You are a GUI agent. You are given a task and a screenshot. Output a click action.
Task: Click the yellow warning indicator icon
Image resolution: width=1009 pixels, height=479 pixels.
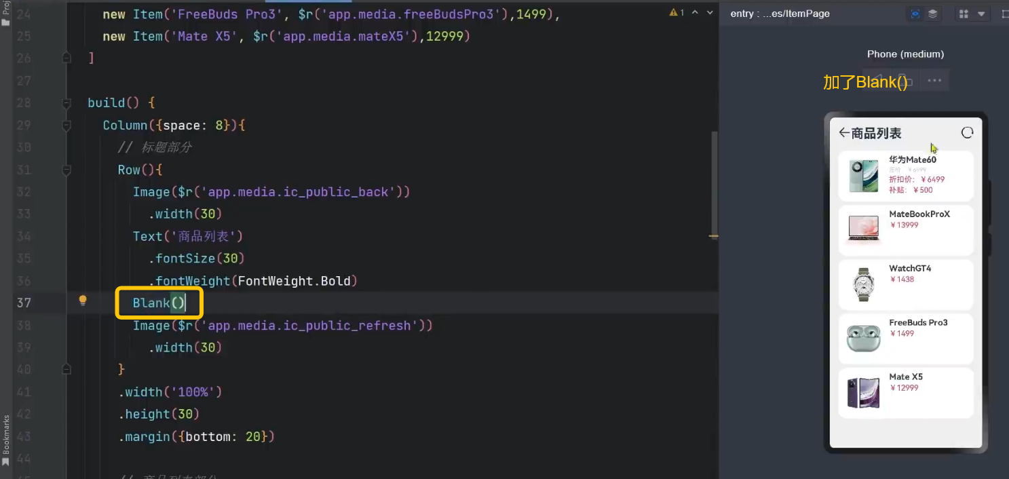[674, 13]
